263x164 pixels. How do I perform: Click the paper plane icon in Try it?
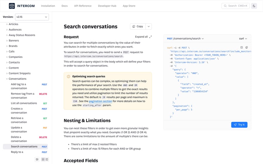[x=235, y=125]
